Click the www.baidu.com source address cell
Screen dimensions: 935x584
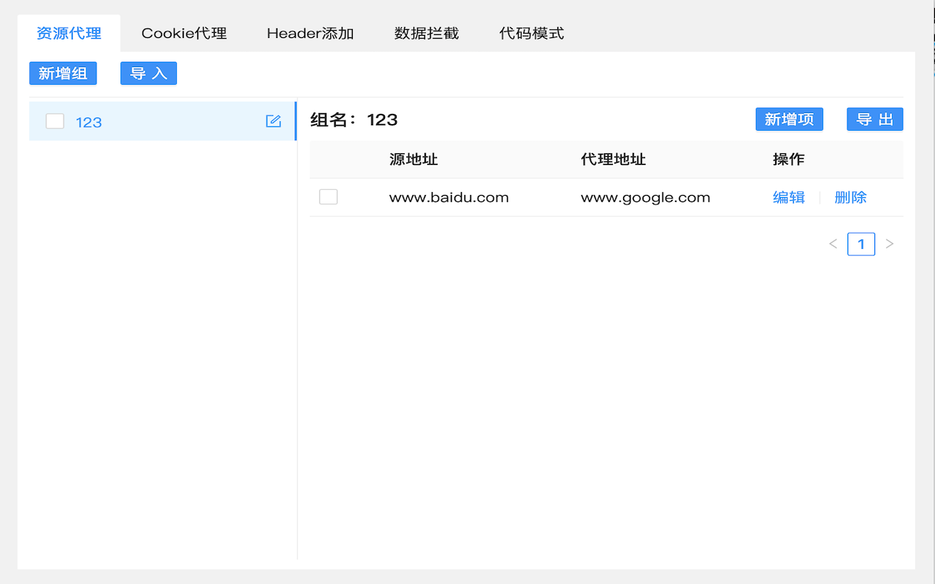coord(449,196)
